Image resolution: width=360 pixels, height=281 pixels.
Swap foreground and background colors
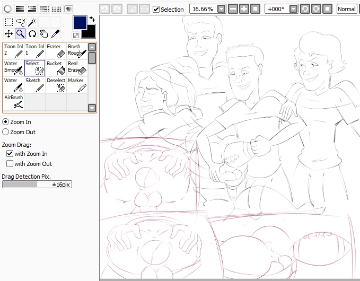click(92, 19)
